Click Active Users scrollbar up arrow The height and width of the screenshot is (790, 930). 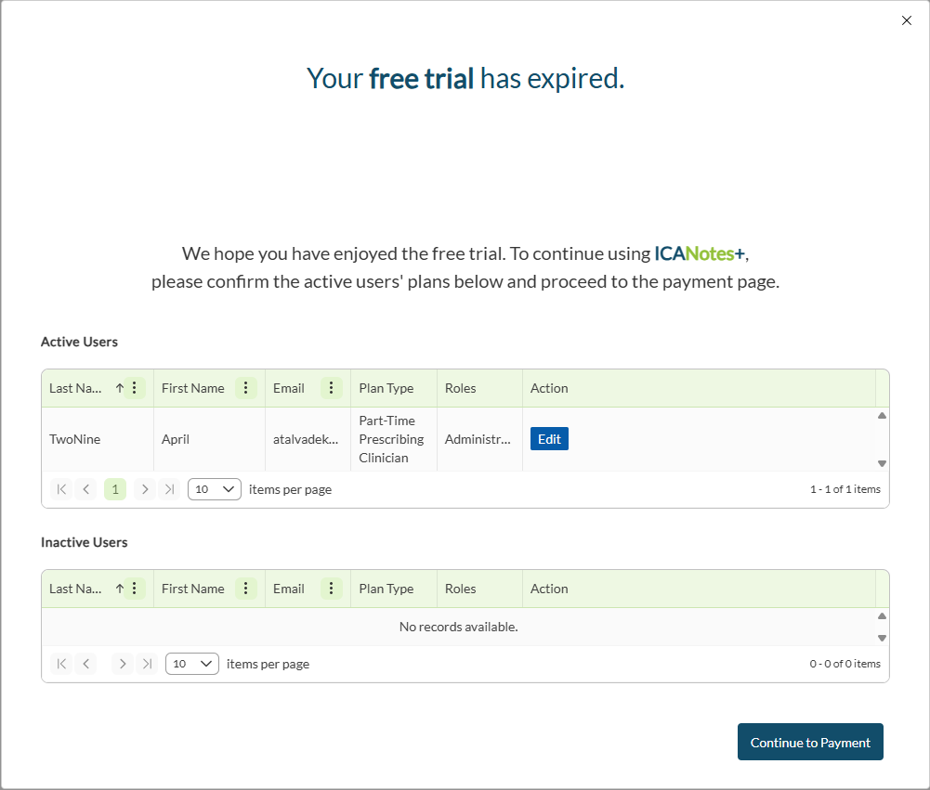point(882,416)
